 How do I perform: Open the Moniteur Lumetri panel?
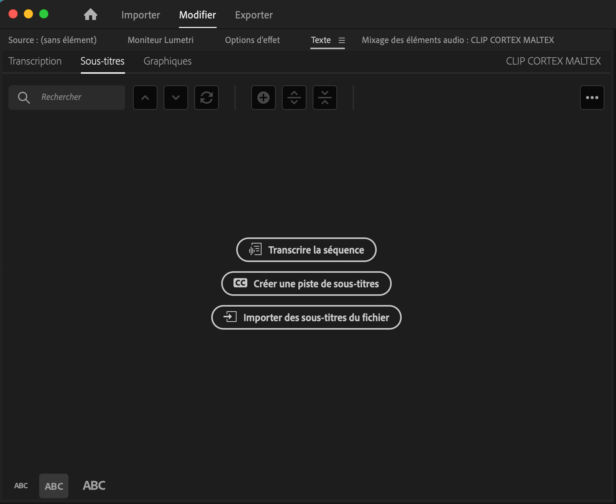tap(161, 40)
